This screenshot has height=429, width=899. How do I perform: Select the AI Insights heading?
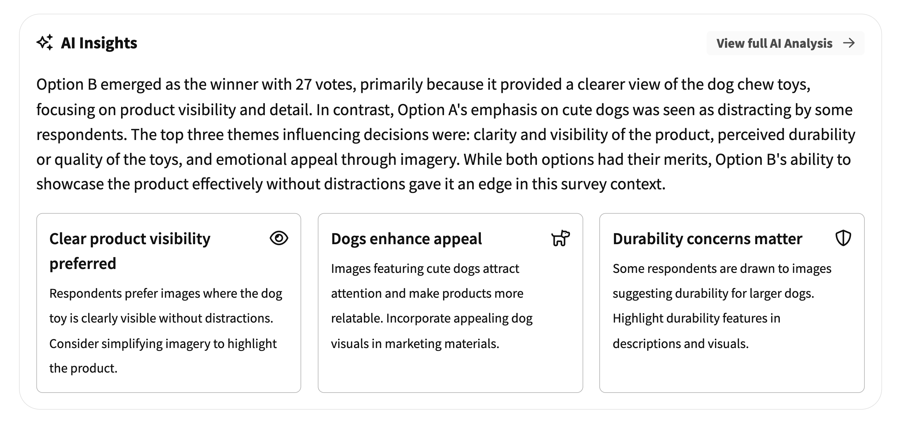pyautogui.click(x=99, y=43)
